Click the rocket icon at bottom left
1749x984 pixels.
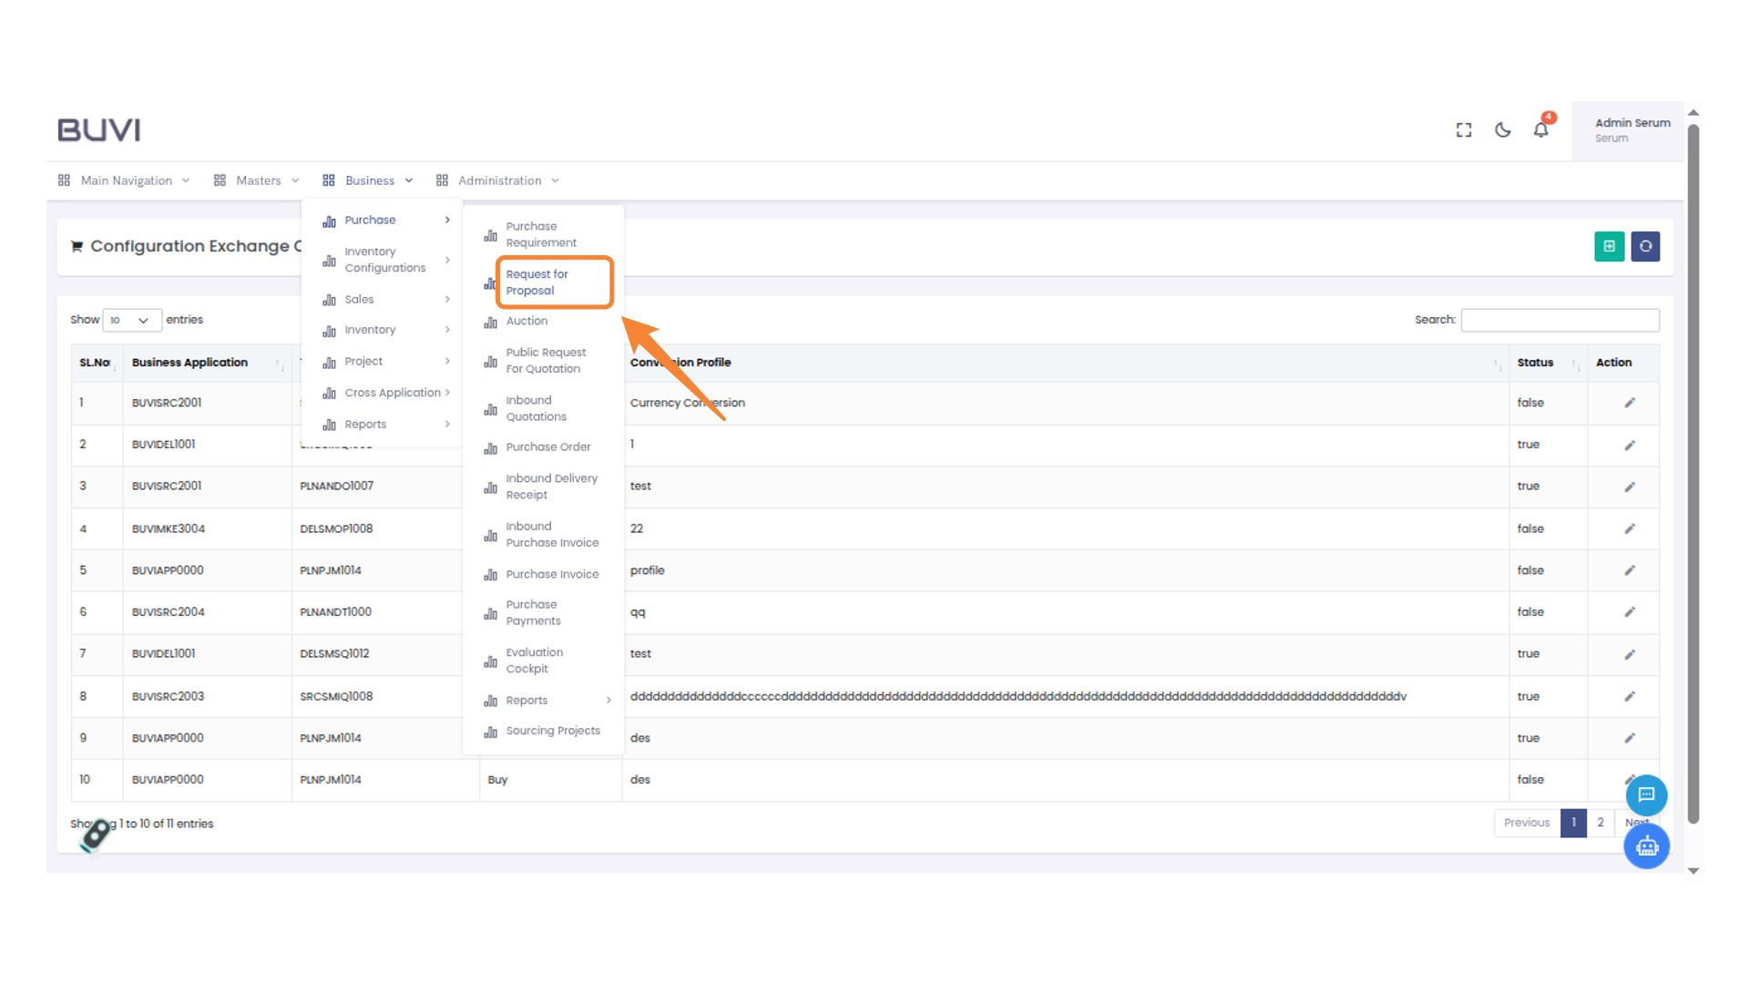coord(95,835)
